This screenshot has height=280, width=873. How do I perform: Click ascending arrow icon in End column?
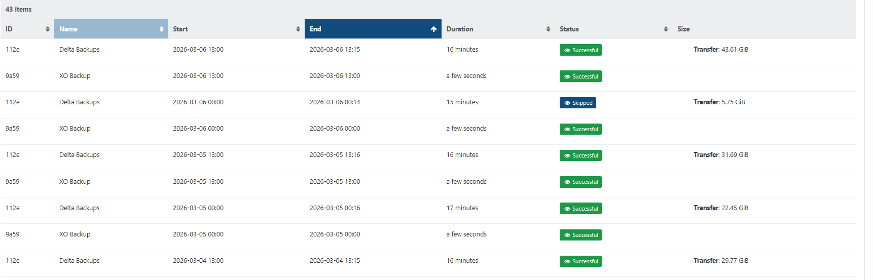click(x=433, y=29)
